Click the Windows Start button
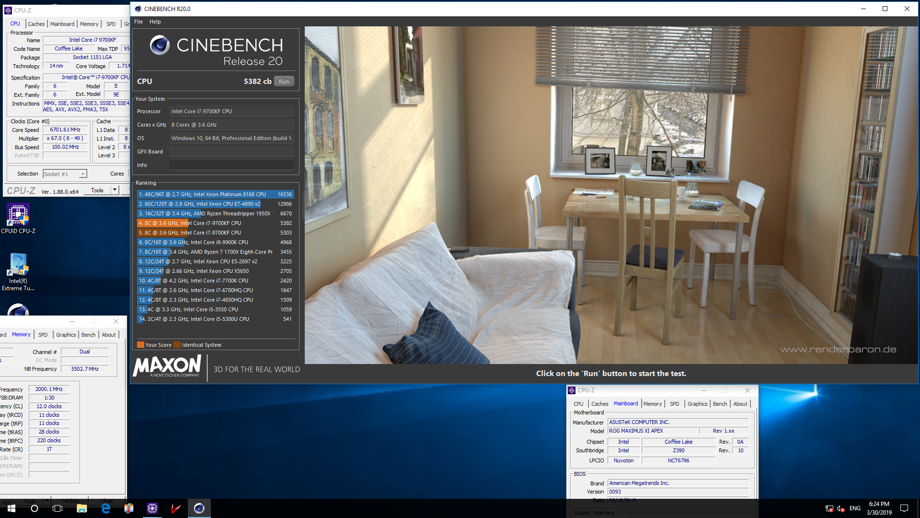The height and width of the screenshot is (518, 920). click(x=11, y=508)
